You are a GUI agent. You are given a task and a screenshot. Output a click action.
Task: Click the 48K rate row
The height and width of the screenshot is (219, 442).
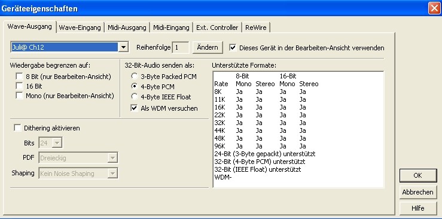(x=260, y=138)
